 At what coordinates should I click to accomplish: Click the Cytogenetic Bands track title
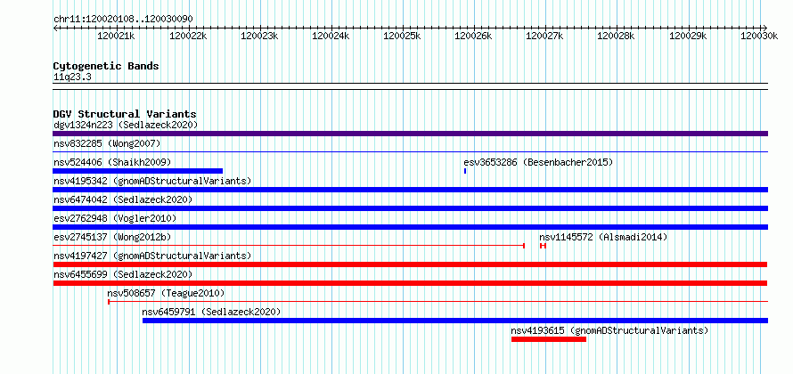tap(106, 66)
